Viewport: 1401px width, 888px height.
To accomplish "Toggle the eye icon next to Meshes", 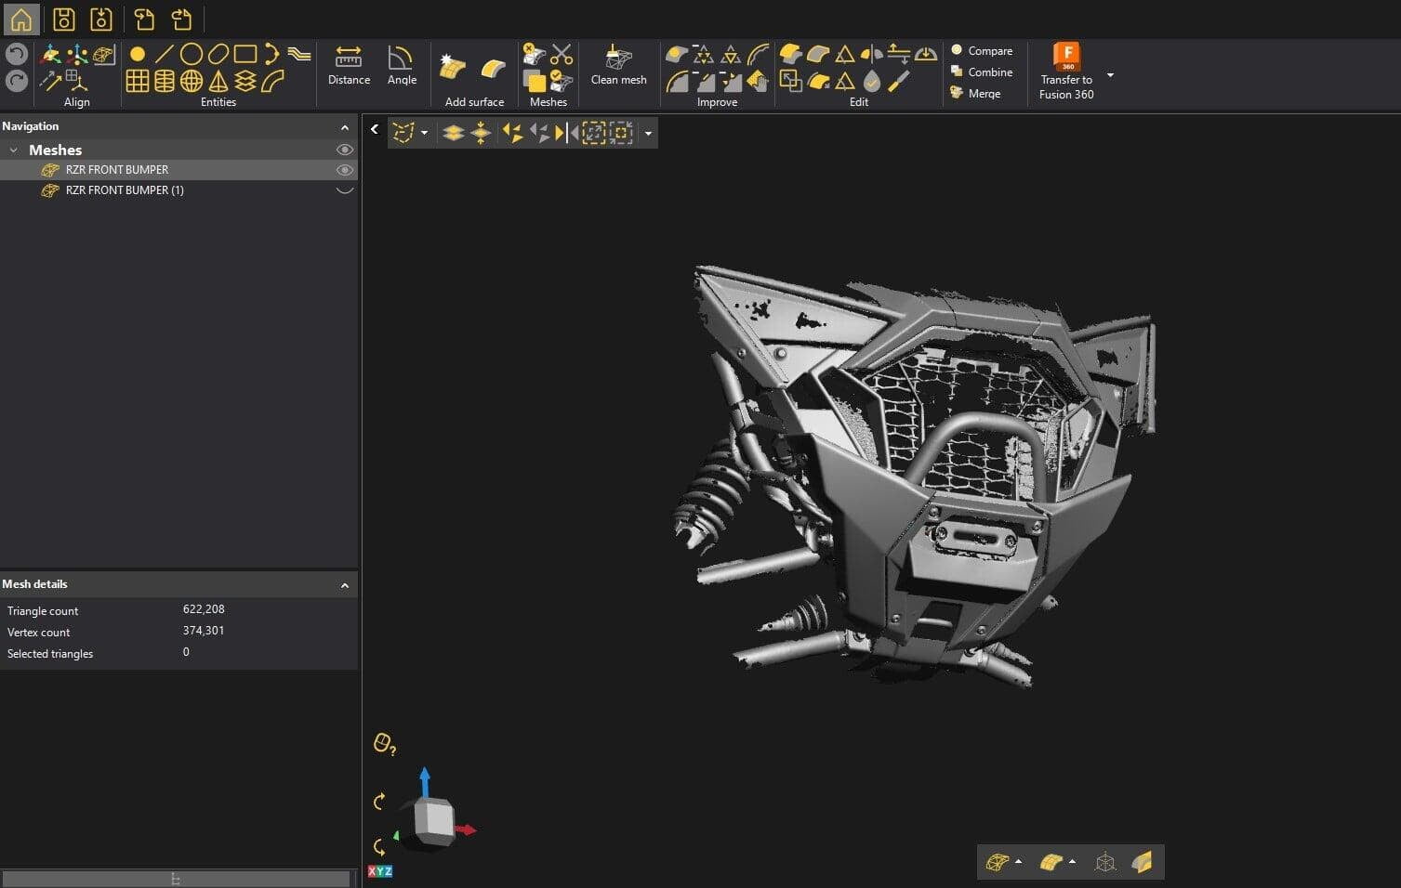I will click(x=344, y=149).
